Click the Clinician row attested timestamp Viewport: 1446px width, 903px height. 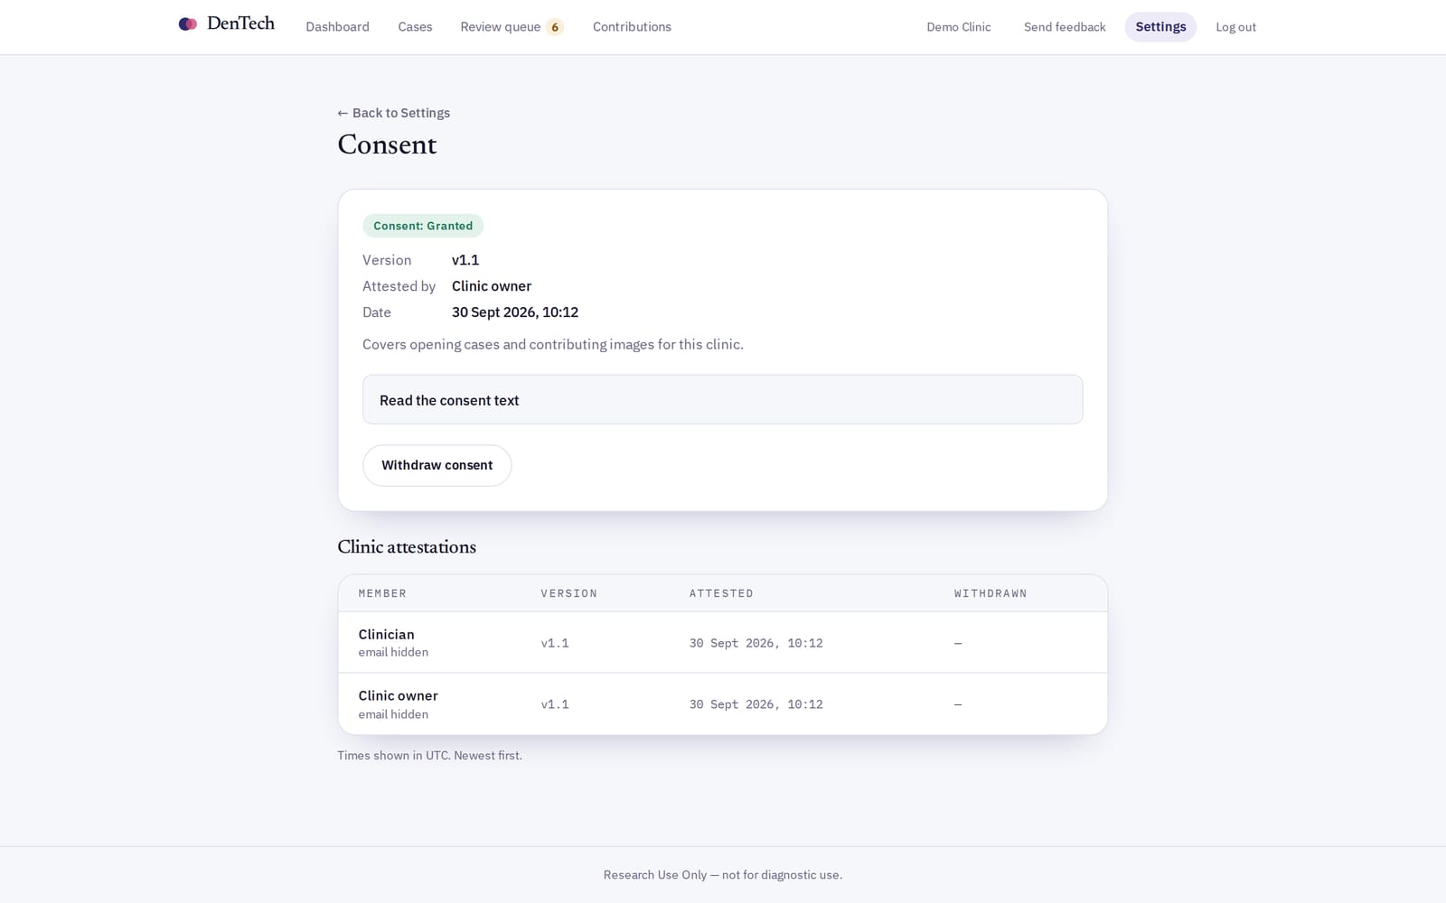point(756,643)
